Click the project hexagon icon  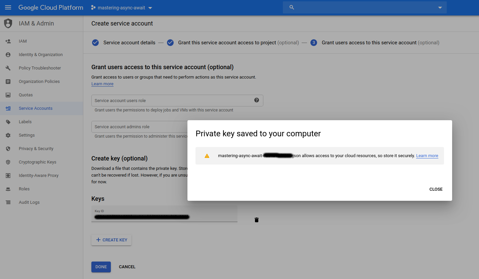(93, 7)
